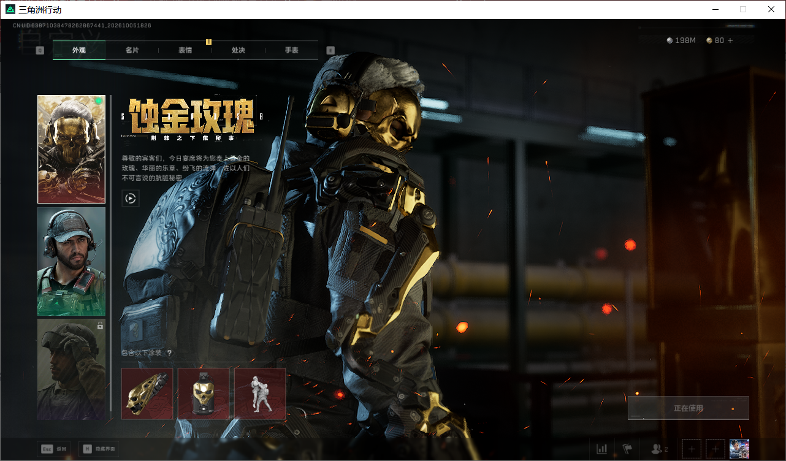The width and height of the screenshot is (786, 461).
Task: Click the H 隐藏界面 button
Action: (99, 449)
